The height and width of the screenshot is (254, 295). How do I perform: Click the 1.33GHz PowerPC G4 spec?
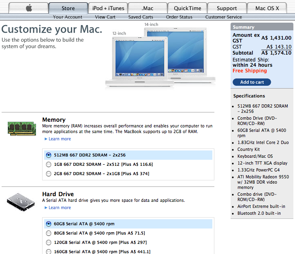259,170
